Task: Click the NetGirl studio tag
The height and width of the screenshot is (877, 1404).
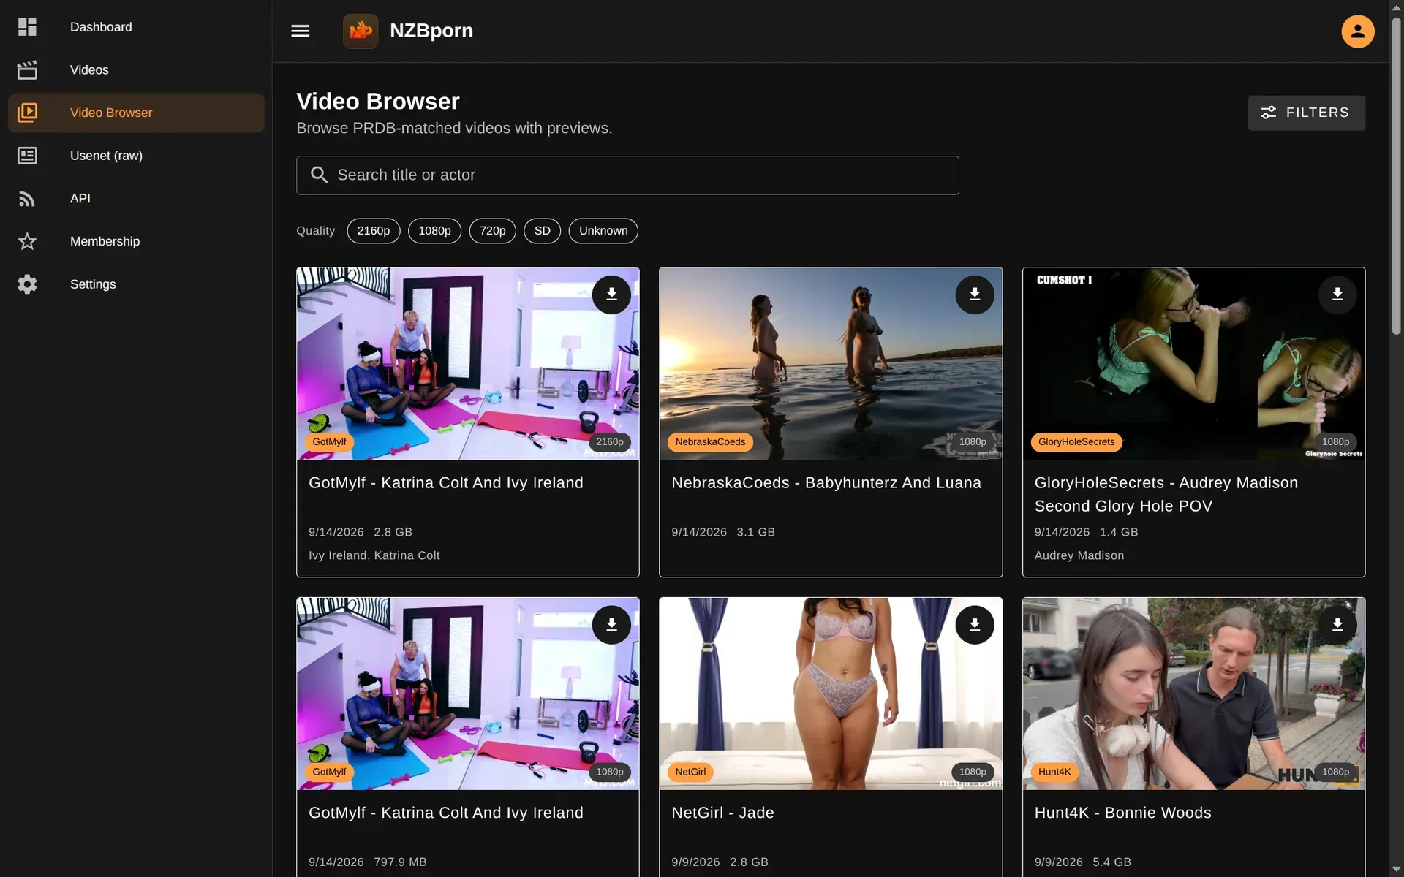Action: (690, 772)
